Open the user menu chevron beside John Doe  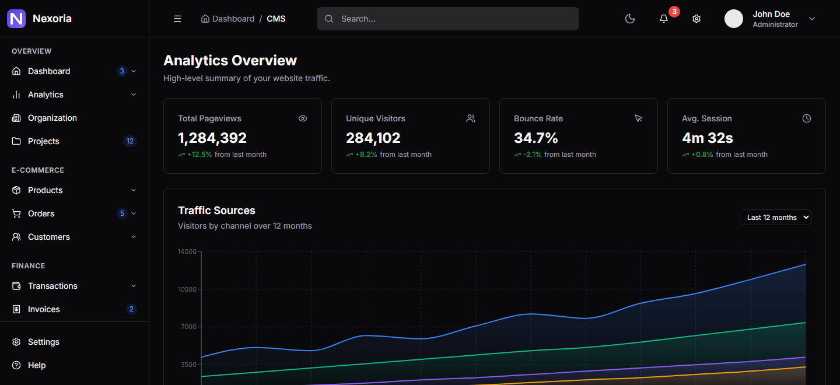coord(812,19)
